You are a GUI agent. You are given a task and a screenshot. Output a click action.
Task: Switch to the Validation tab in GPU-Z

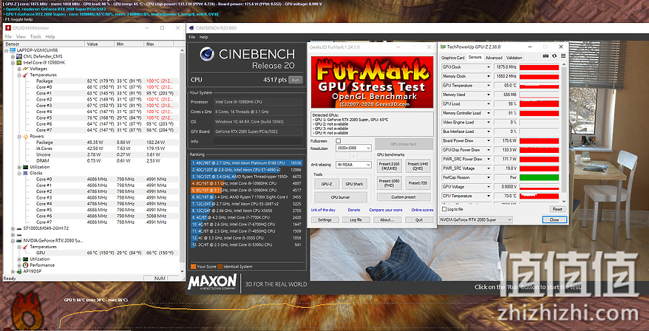(514, 58)
